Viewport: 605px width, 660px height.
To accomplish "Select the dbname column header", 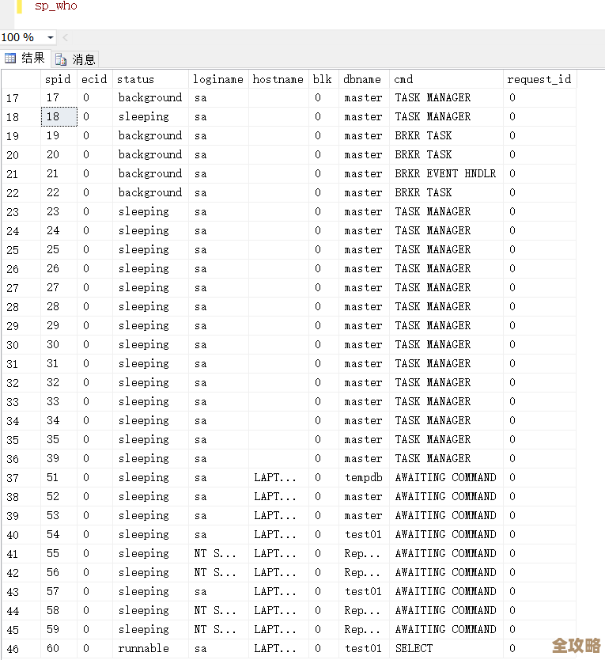I will 362,79.
